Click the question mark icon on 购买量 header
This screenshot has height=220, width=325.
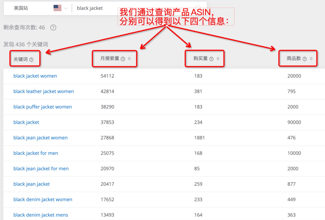[212, 59]
